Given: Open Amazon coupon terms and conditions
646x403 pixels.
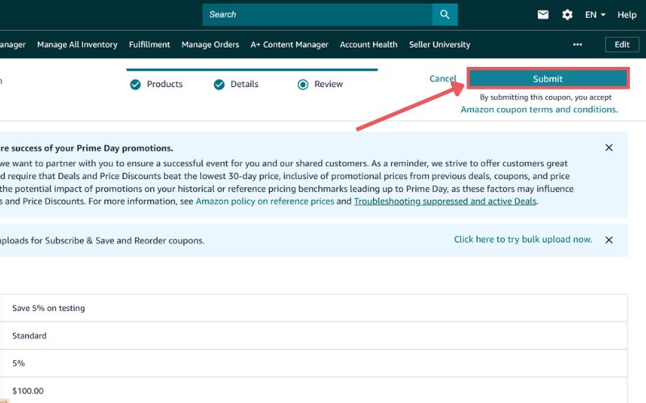Looking at the screenshot, I should [x=539, y=110].
